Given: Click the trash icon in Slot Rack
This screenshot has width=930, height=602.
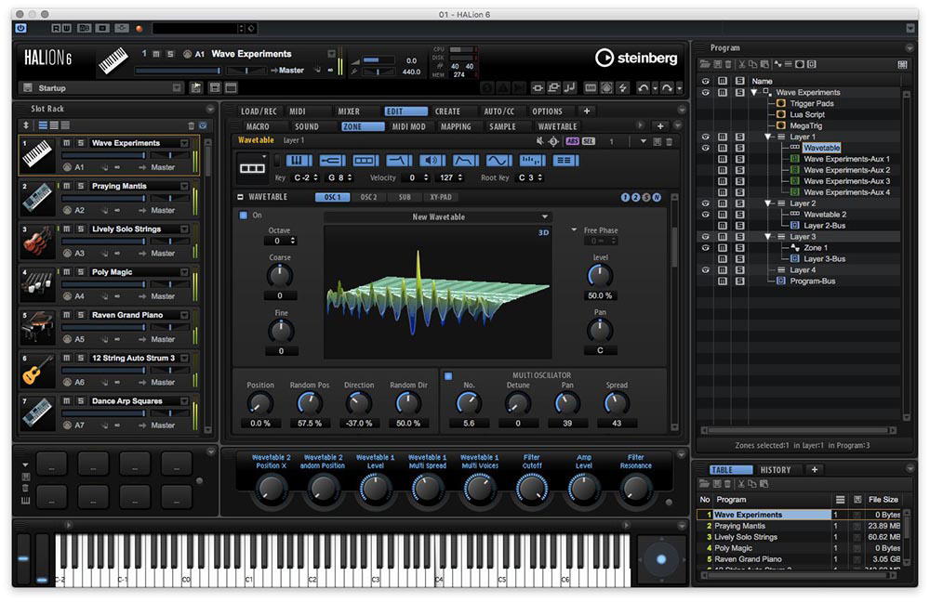Looking at the screenshot, I should pos(191,125).
